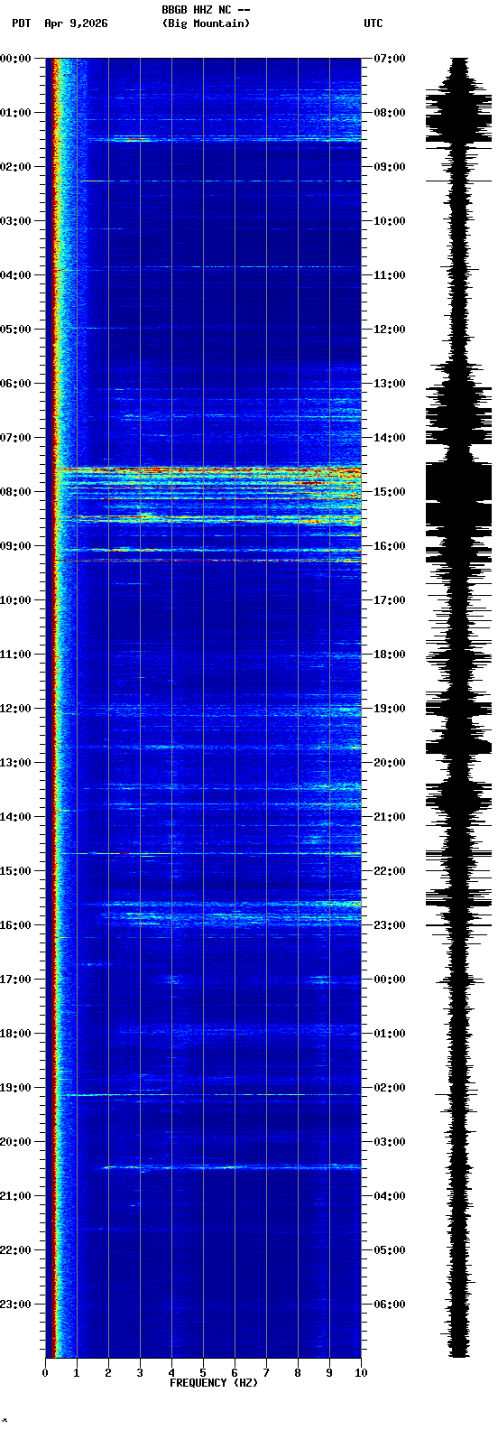Click the date 'Apr 9,2026'
The width and height of the screenshot is (498, 1430).
coord(76,23)
